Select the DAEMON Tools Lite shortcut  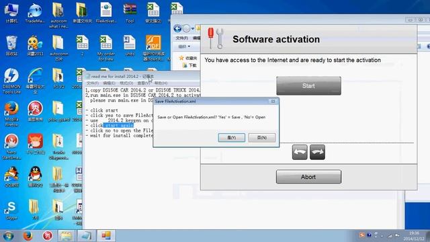(11, 81)
